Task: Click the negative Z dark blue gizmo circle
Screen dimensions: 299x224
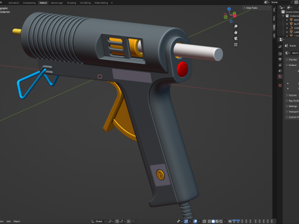Action: (x=231, y=21)
